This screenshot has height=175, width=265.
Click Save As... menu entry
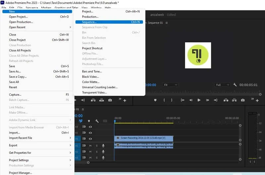[x=39, y=71]
